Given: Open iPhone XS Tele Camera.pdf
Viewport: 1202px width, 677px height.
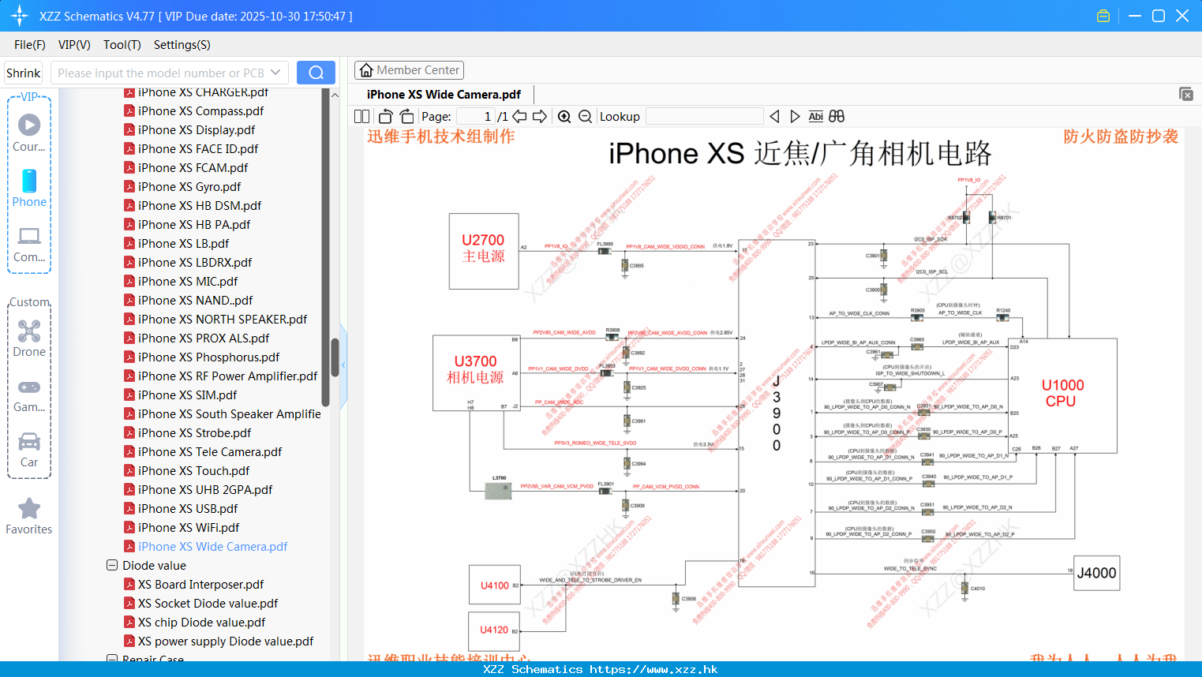Looking at the screenshot, I should 210,452.
